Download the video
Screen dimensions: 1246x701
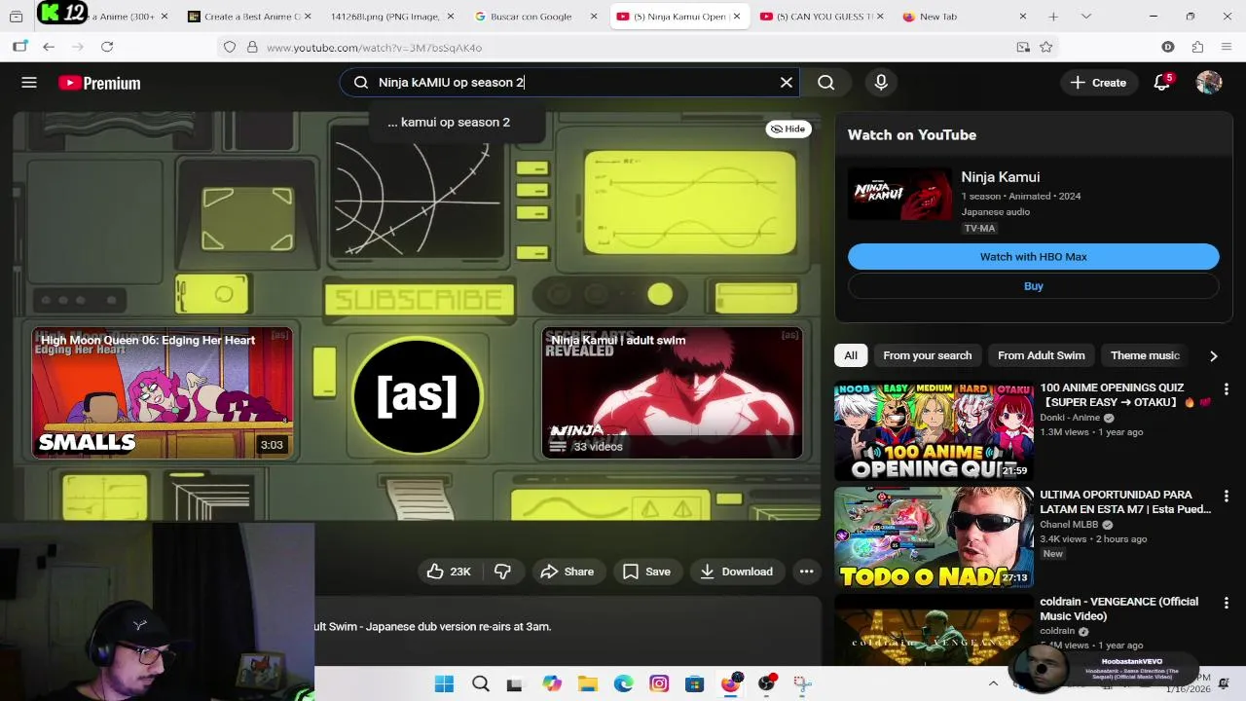736,572
